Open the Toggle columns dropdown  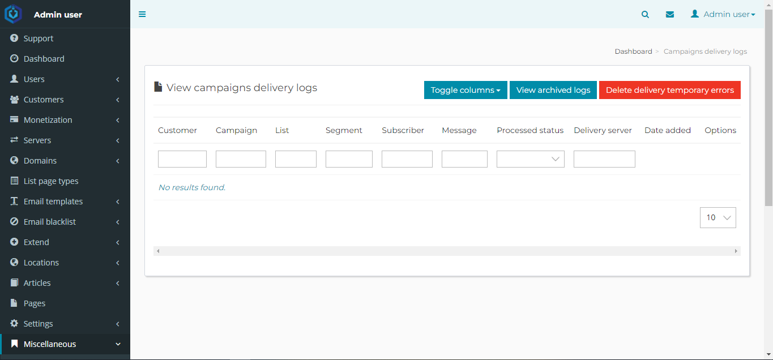[465, 89]
